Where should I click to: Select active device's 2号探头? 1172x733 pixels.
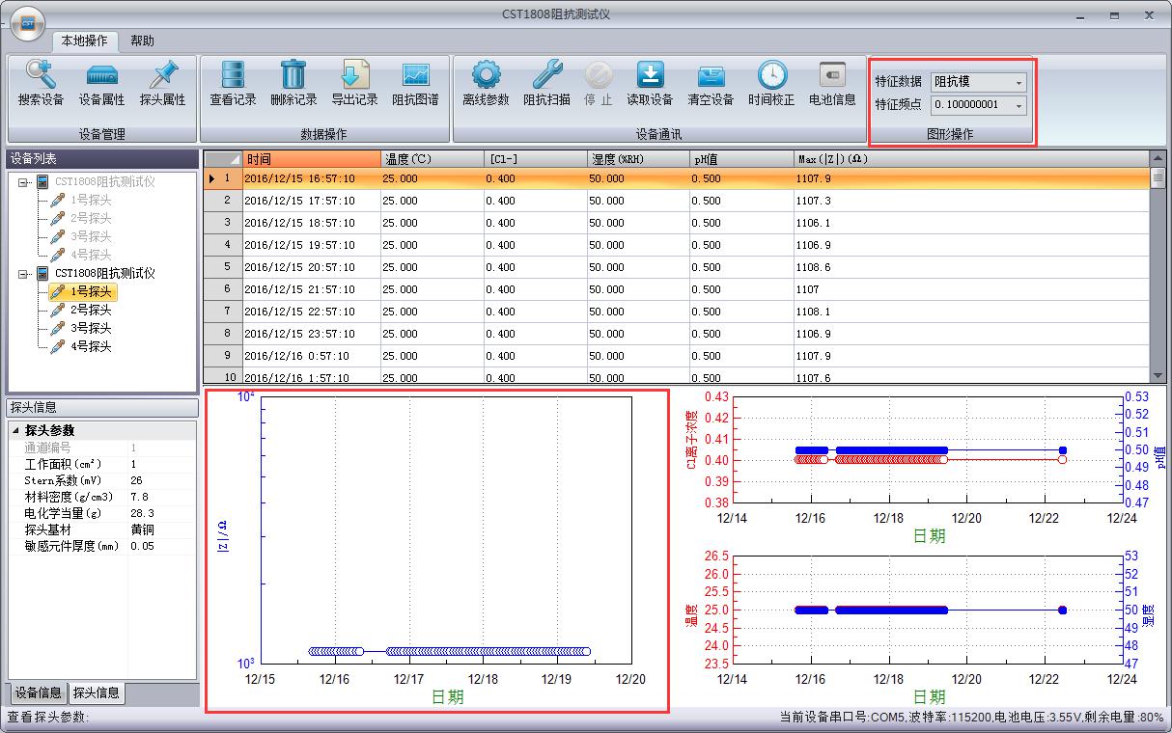click(83, 310)
